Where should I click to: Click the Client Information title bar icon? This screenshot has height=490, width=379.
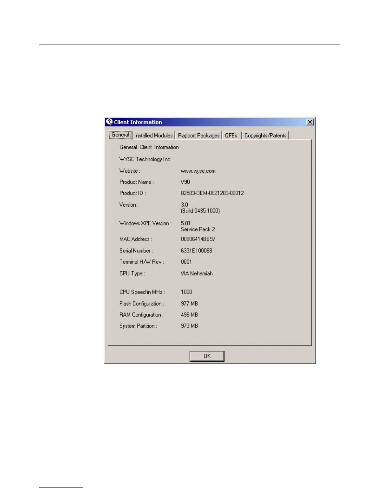pyautogui.click(x=109, y=122)
